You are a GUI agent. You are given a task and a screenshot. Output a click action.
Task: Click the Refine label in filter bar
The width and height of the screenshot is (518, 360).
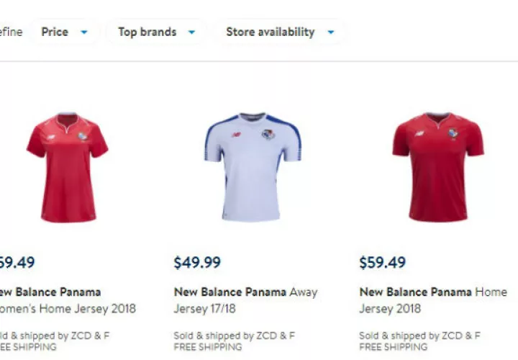pos(12,32)
